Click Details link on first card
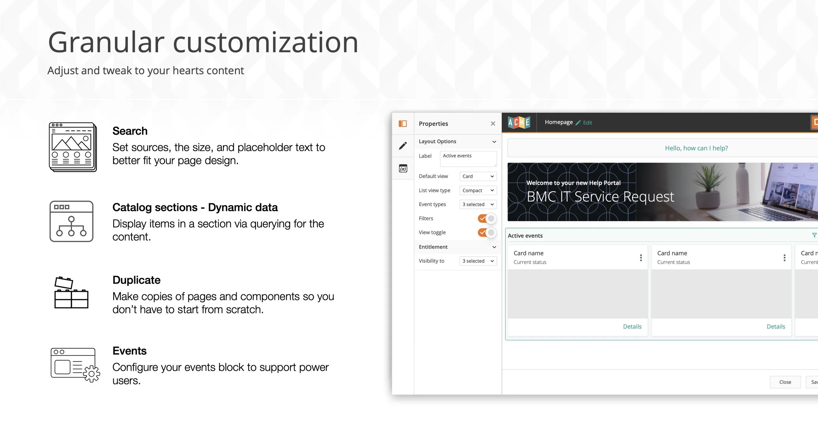Image resolution: width=818 pixels, height=425 pixels. [x=632, y=327]
